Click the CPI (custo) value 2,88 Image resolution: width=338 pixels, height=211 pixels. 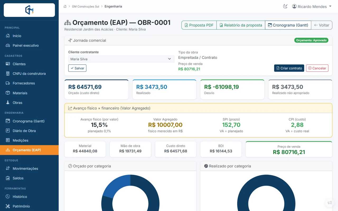click(297, 125)
